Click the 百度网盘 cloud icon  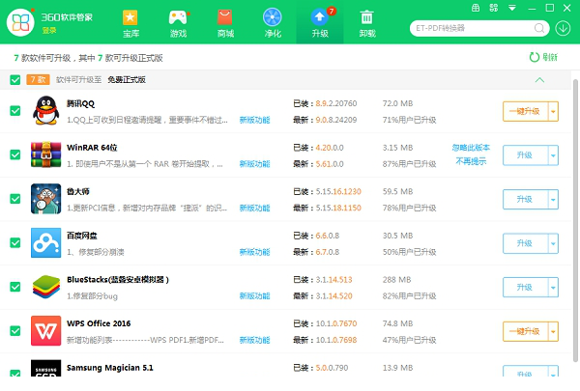(45, 242)
